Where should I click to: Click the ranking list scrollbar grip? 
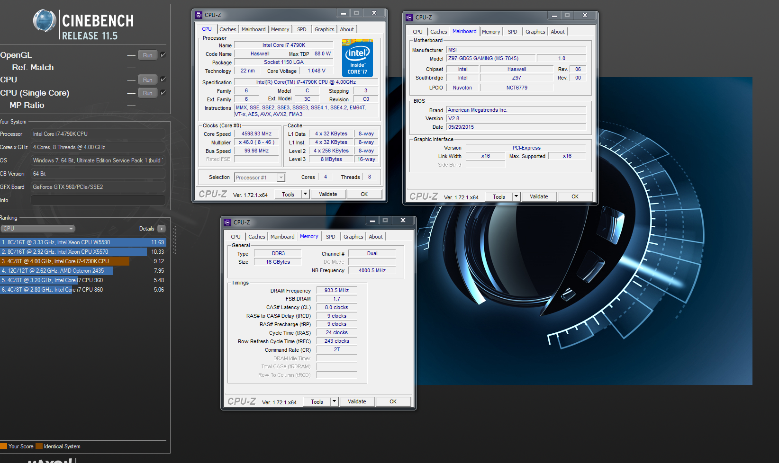pyautogui.click(x=174, y=240)
